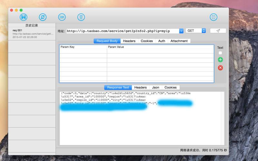Click the 2015-07-22 22:26:00 timestamp
258x161 pixels.
pyautogui.click(x=25, y=37)
